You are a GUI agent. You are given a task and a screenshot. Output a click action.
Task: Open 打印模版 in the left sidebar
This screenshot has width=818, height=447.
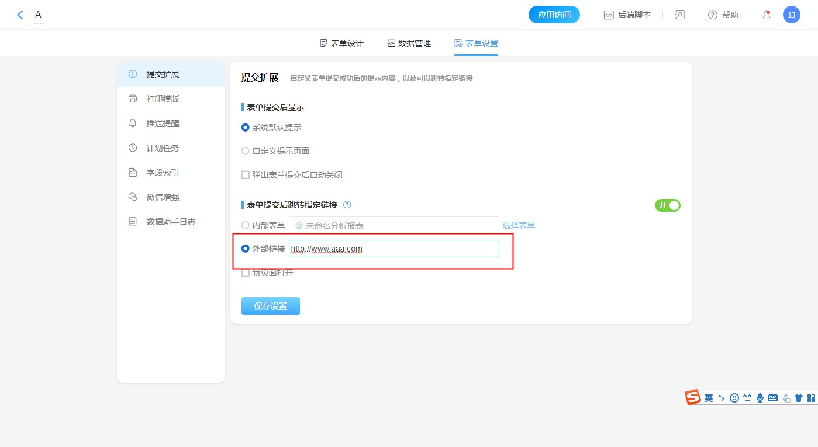[163, 99]
